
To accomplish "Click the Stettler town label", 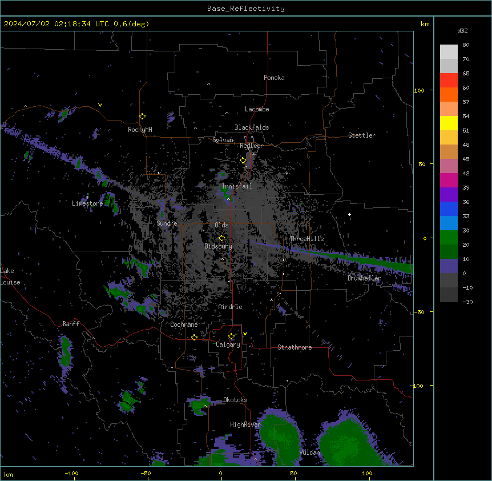I will click(362, 135).
